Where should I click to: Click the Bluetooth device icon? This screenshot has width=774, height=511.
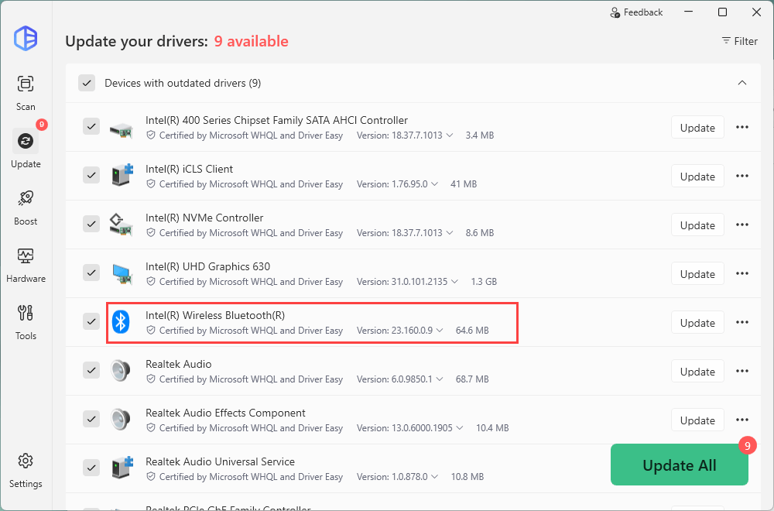tap(120, 322)
